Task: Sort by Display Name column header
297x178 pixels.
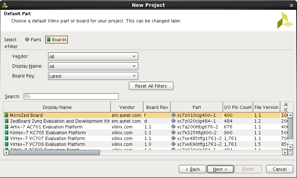Action: (x=57, y=107)
